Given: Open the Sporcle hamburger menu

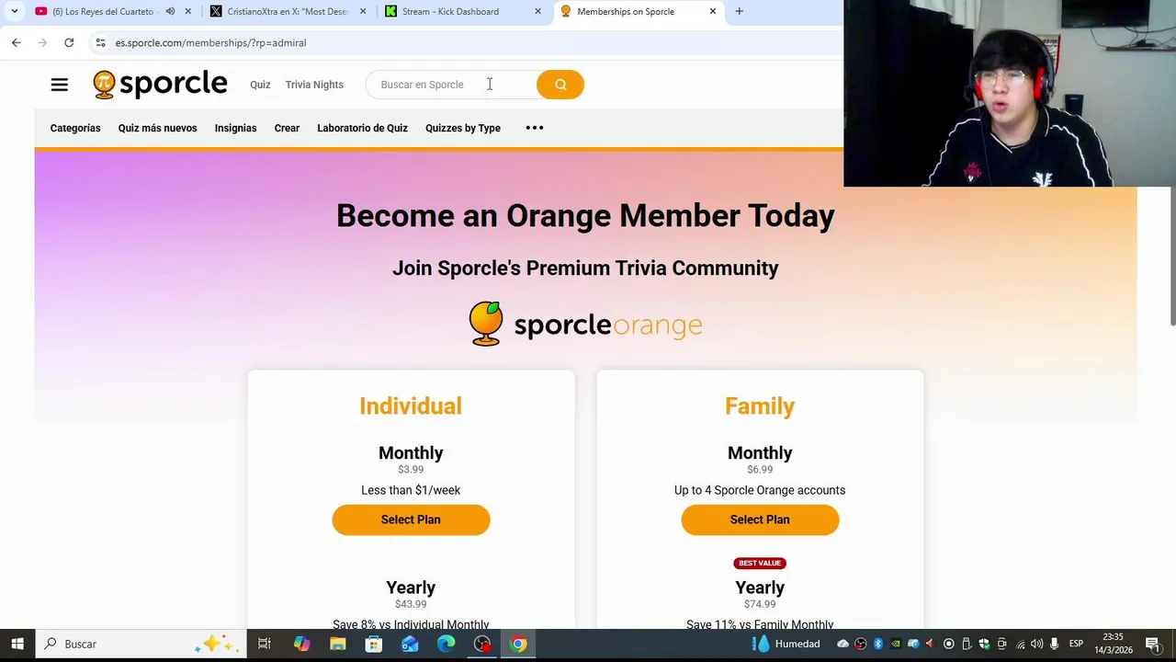Looking at the screenshot, I should click(x=59, y=85).
